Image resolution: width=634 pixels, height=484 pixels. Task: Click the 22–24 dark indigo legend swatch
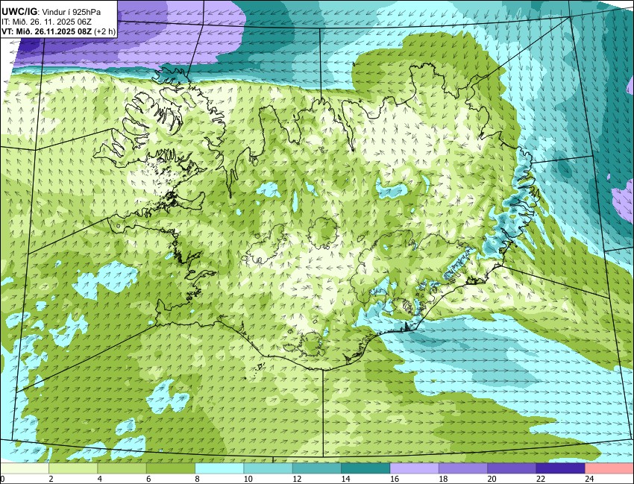pyautogui.click(x=560, y=468)
